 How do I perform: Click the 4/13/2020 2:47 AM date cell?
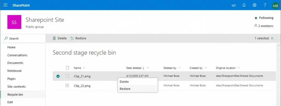(137, 76)
